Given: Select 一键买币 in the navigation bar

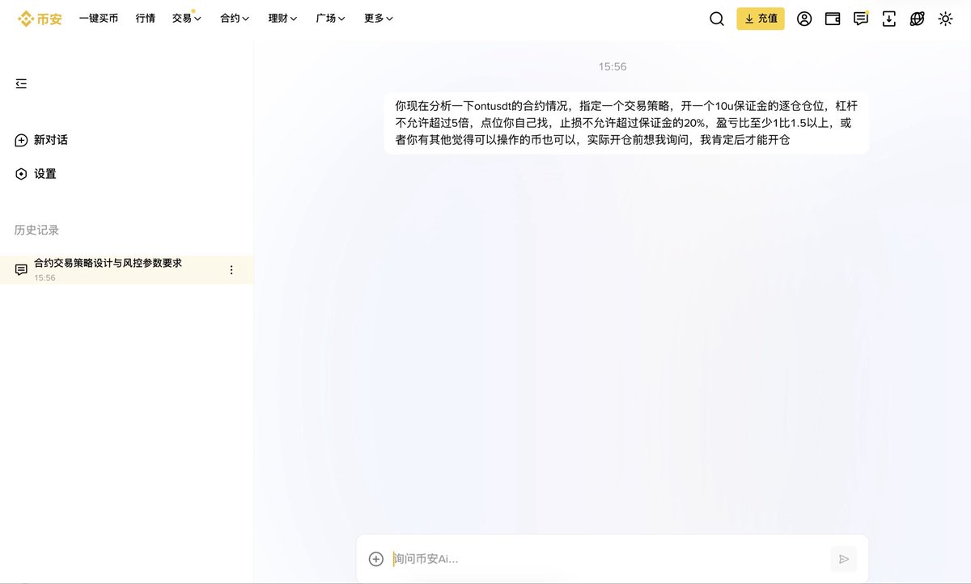Looking at the screenshot, I should (x=98, y=18).
